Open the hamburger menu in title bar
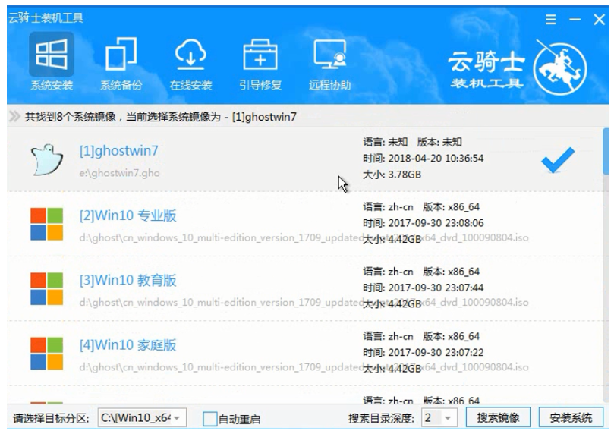The height and width of the screenshot is (434, 614). coord(551,19)
